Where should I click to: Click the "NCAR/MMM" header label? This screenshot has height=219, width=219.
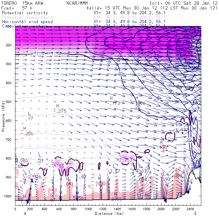(77, 3)
